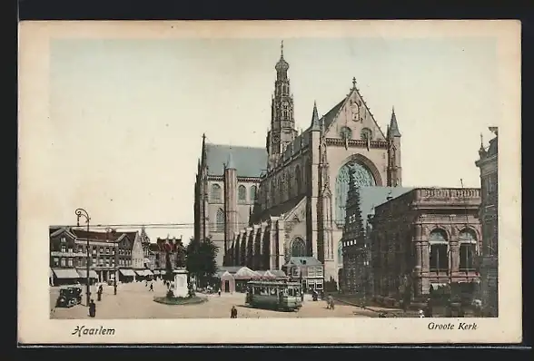Click the arched window of the stone building
Image resolution: width=534 pixels, height=361 pixels.
point(439,250)
